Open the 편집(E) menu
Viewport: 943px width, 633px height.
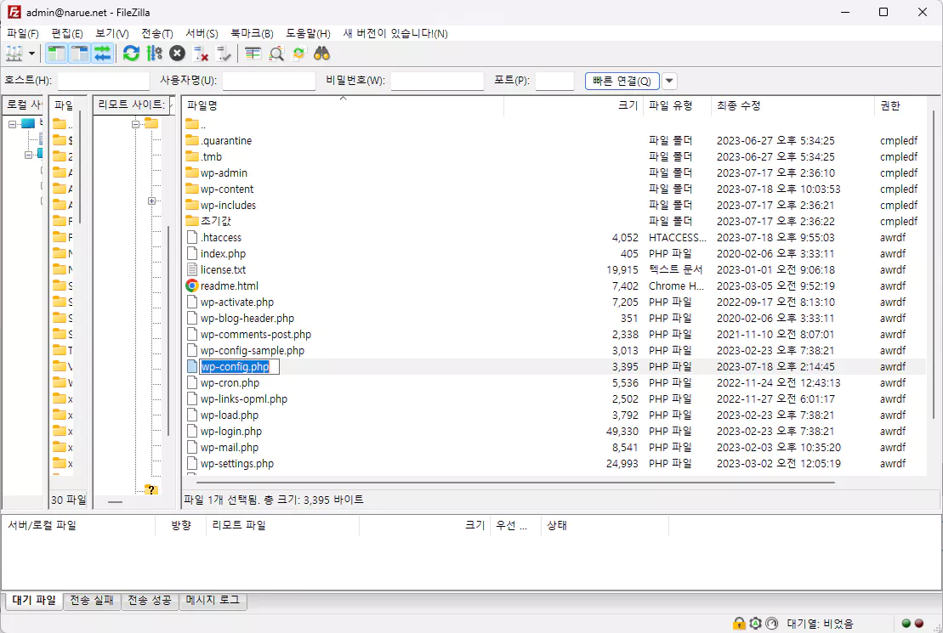tap(67, 34)
